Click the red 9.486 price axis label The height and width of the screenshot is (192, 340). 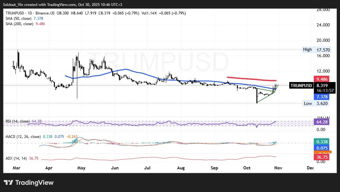[321, 79]
